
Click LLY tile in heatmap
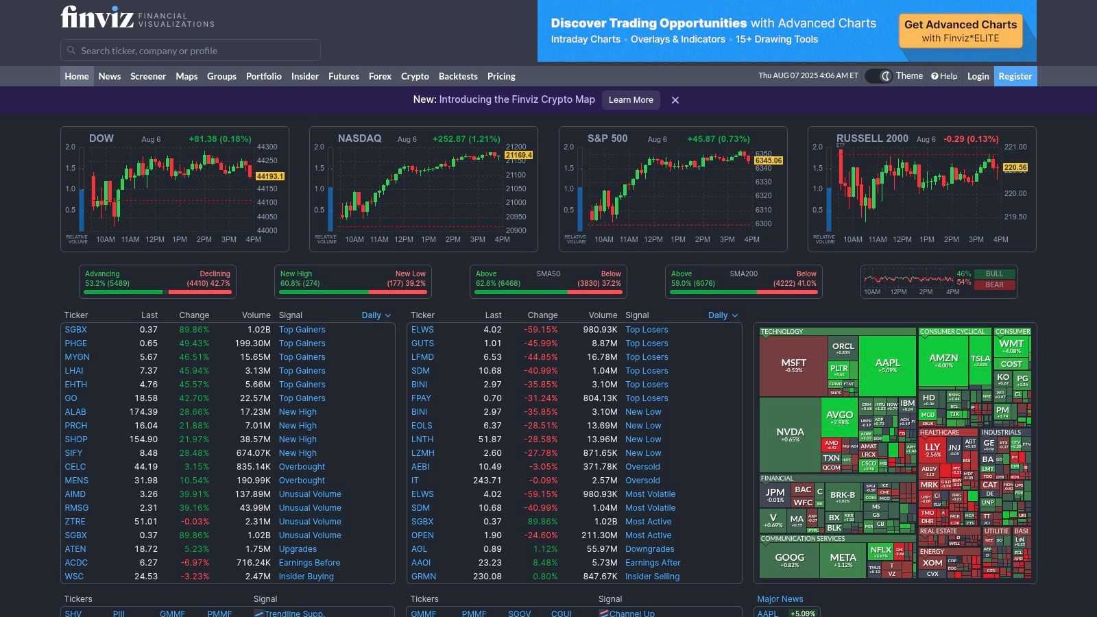[932, 449]
